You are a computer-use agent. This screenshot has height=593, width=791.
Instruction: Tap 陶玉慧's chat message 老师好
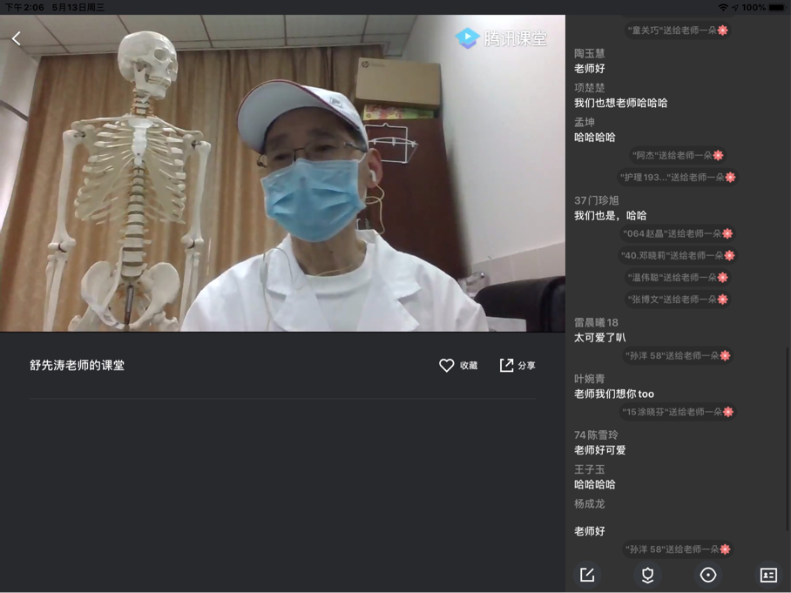click(589, 69)
